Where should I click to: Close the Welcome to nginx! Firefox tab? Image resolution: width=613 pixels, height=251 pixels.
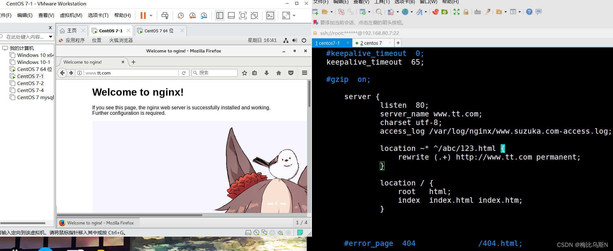(123, 62)
